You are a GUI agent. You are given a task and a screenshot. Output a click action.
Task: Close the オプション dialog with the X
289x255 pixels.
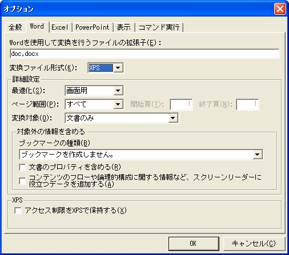[x=280, y=9]
